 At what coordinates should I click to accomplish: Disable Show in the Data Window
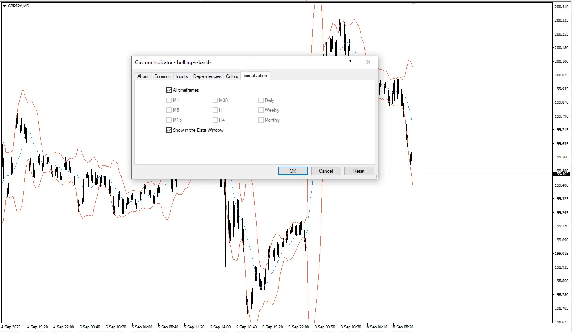click(169, 130)
